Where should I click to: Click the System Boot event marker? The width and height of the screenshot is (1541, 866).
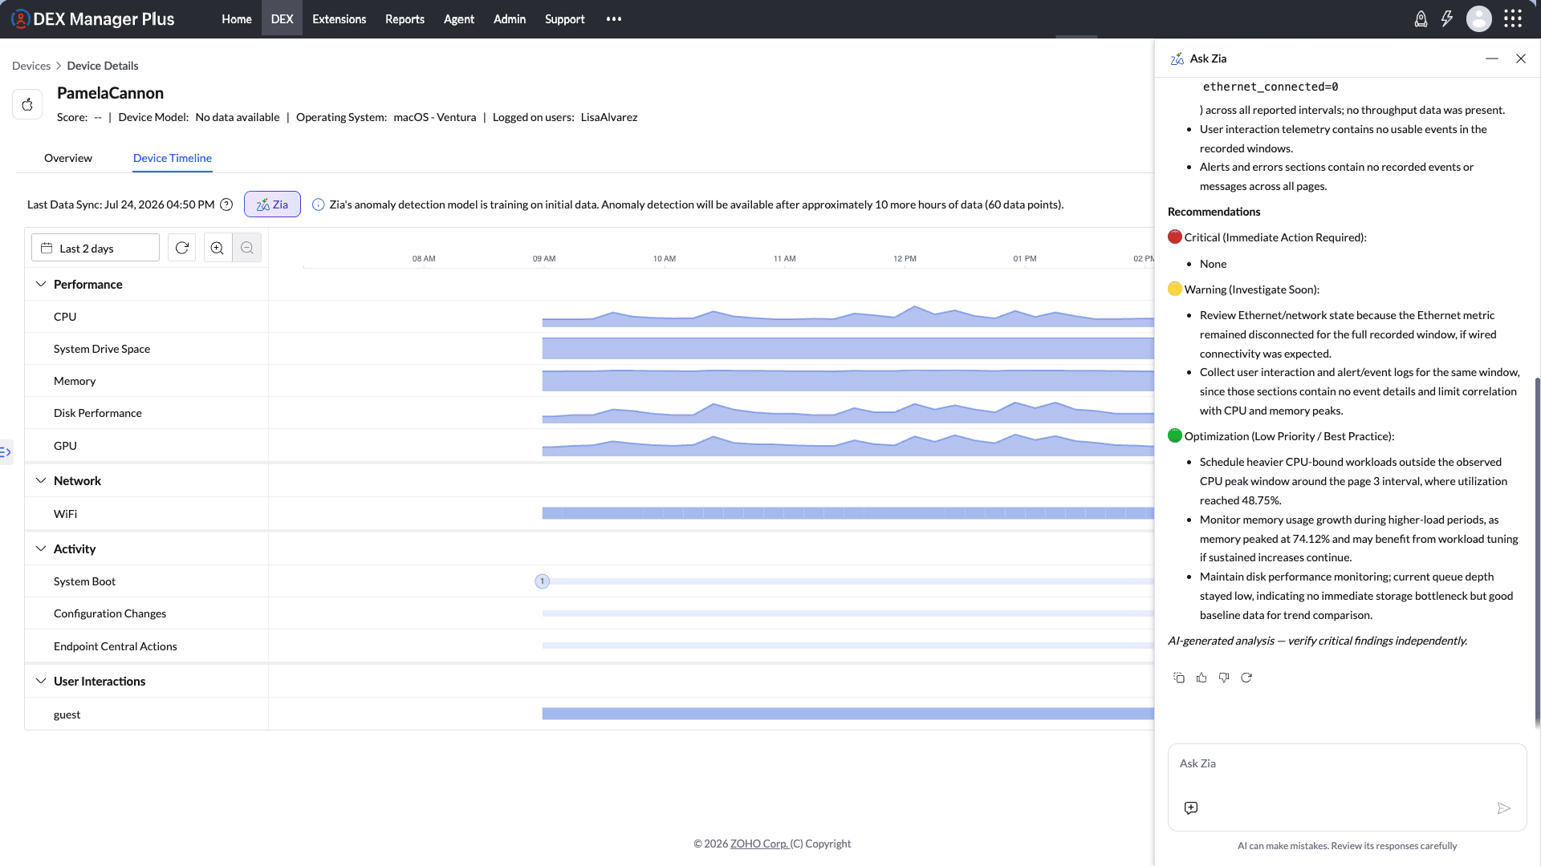tap(543, 581)
